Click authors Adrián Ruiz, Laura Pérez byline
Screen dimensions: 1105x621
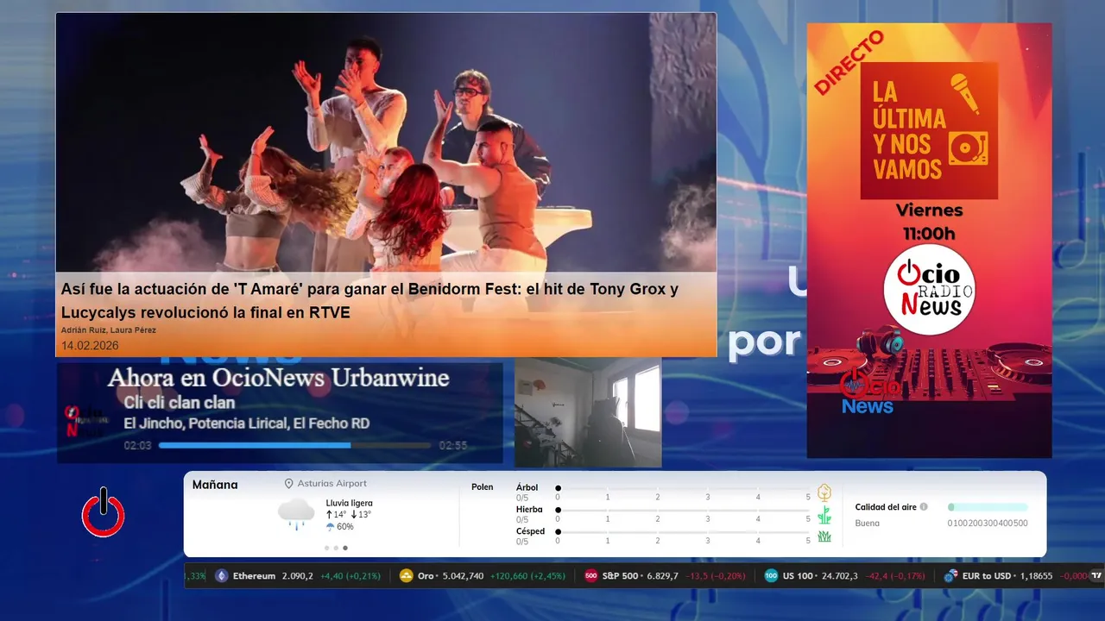click(109, 330)
